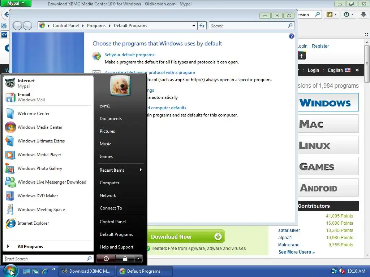Open Default Programs from Start menu
Image resolution: width=370 pixels, height=277 pixels.
[x=121, y=234]
